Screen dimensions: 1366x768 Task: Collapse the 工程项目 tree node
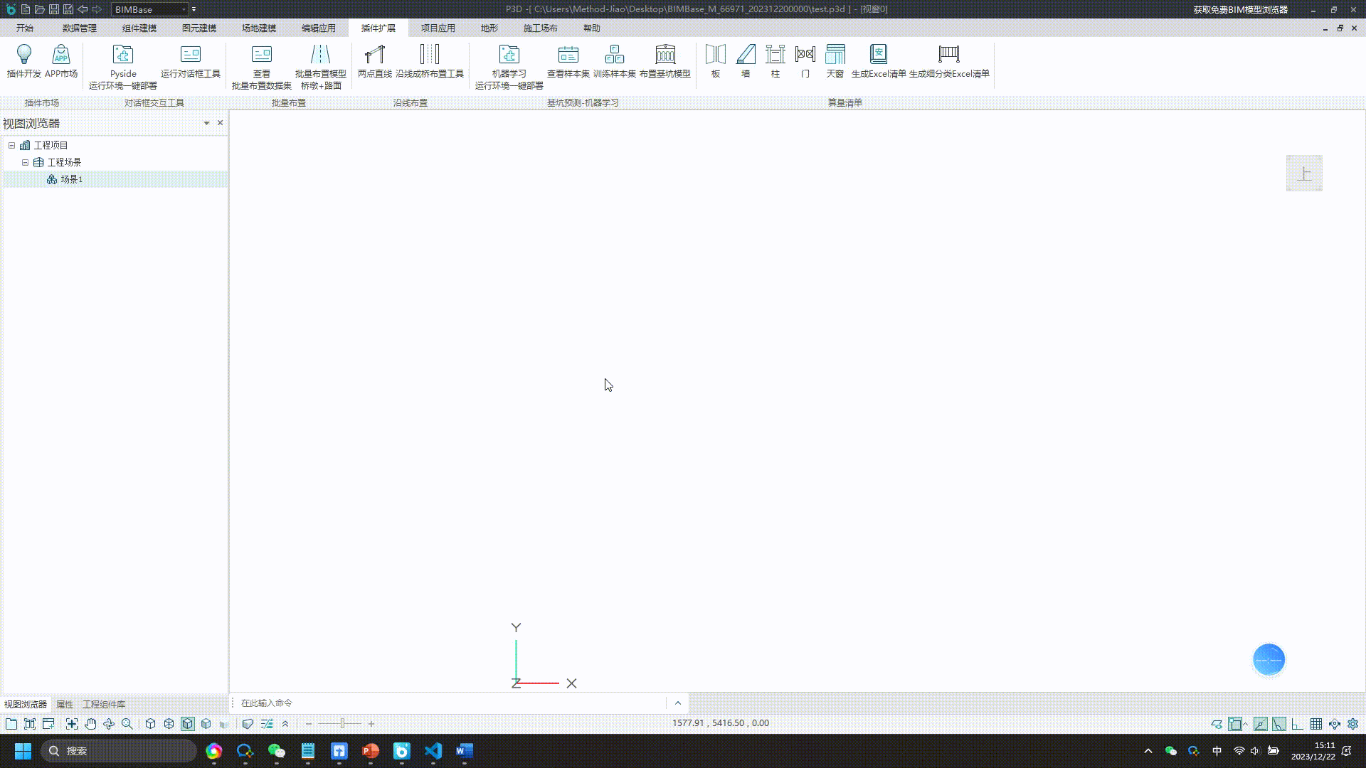(x=11, y=145)
